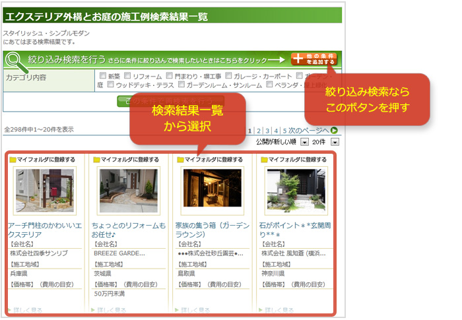Click the page title エクステリア外構とお庭の施工例検索結果一覧
The width and height of the screenshot is (462, 320).
point(106,16)
